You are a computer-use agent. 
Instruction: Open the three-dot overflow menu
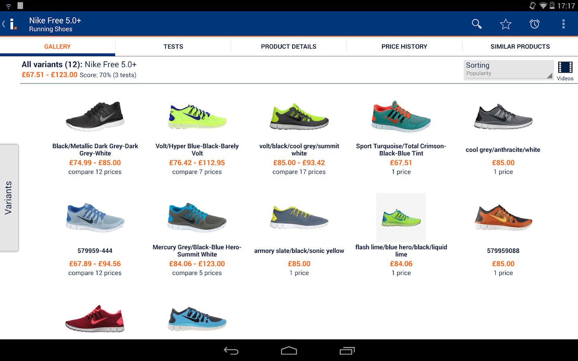coord(564,24)
